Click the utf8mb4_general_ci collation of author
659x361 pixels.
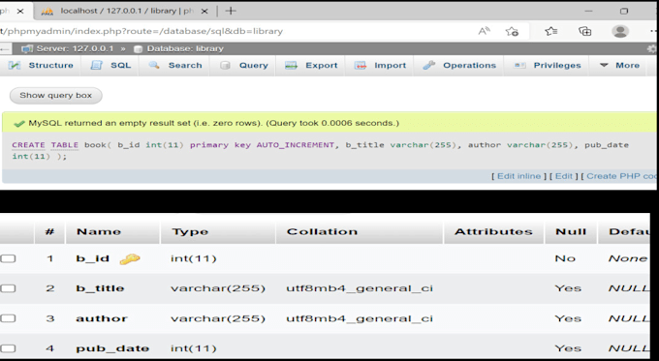tap(360, 318)
